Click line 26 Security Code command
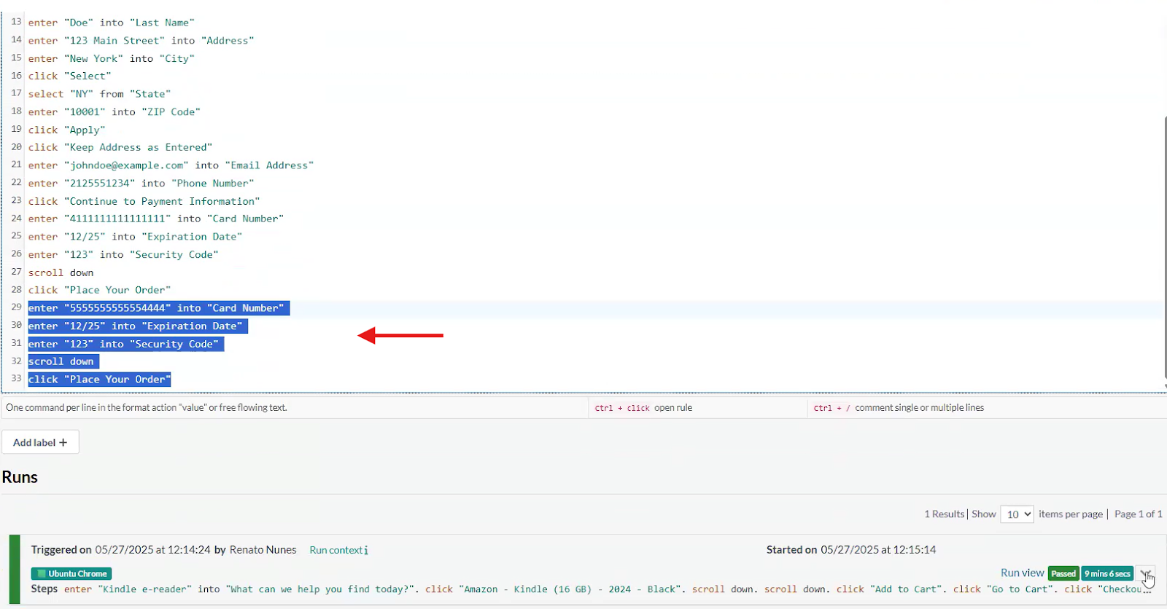This screenshot has height=609, width=1167. pyautogui.click(x=123, y=254)
